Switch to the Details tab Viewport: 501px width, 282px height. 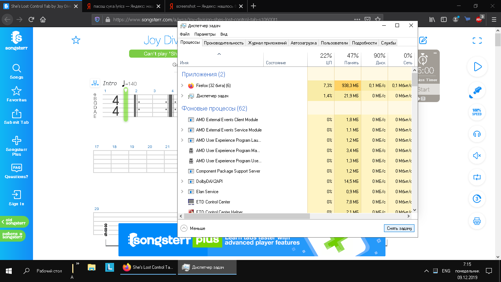click(x=364, y=43)
